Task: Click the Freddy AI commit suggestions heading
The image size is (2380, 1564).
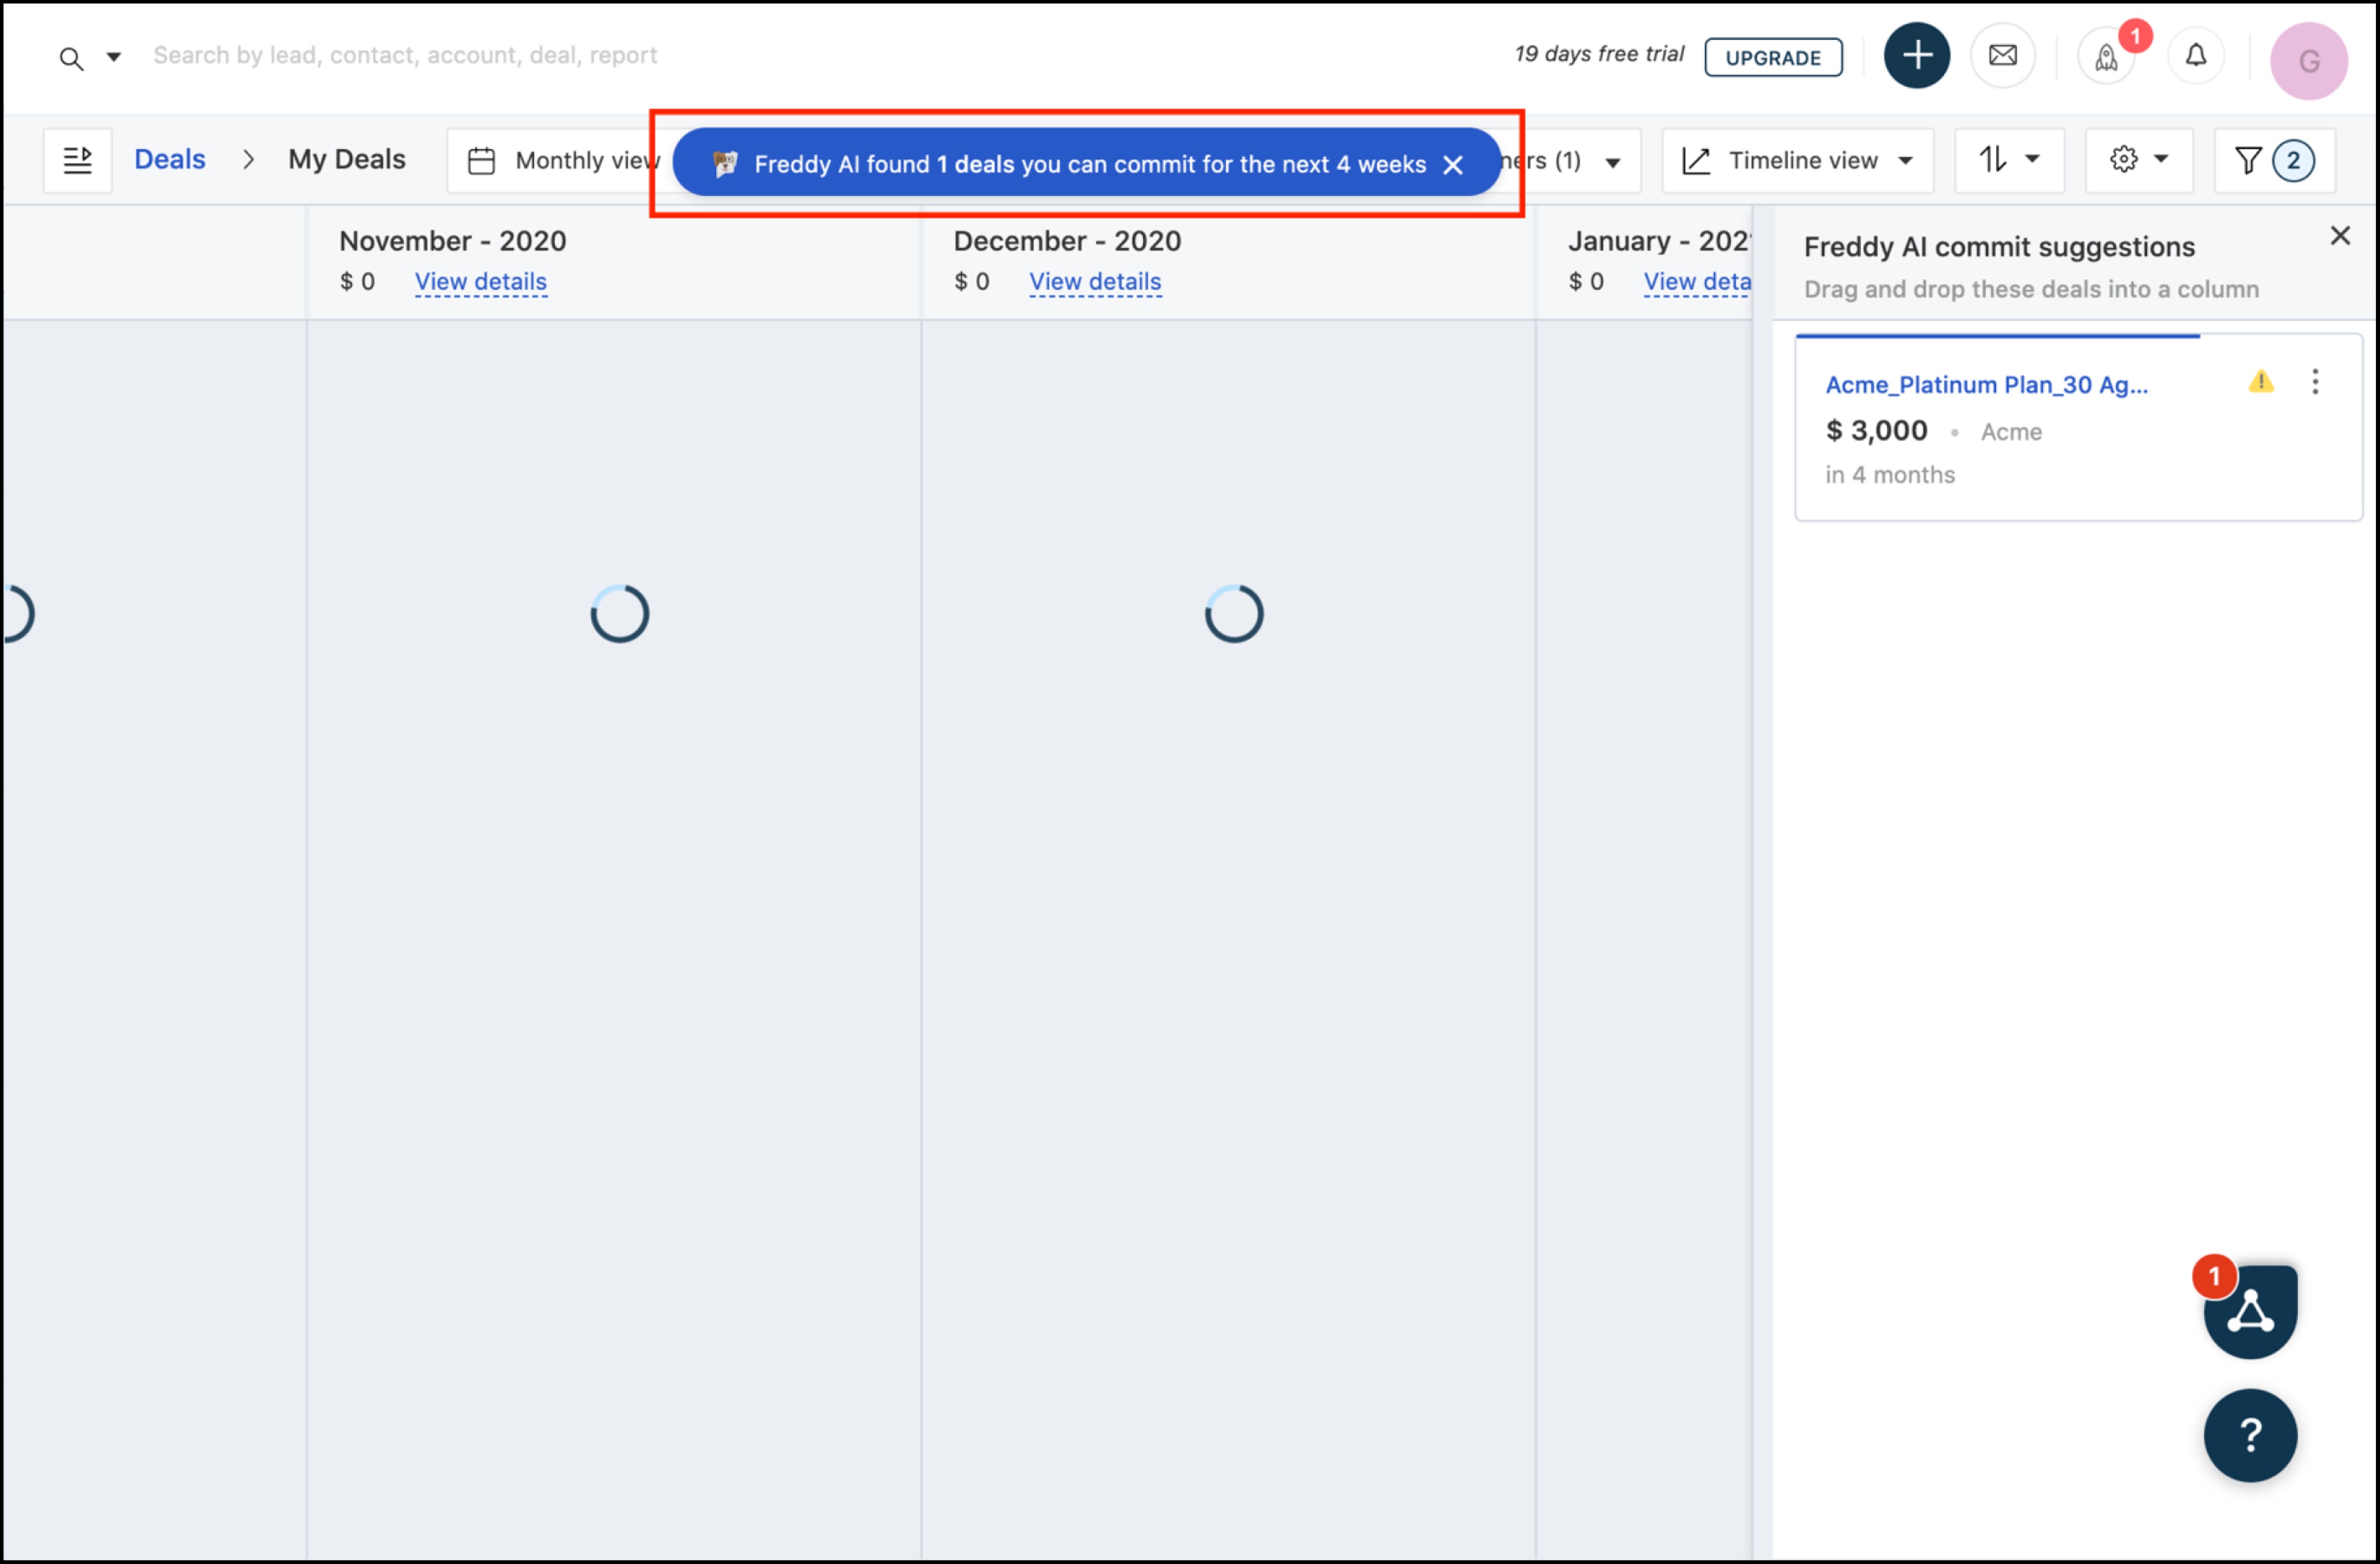Action: [1999, 247]
